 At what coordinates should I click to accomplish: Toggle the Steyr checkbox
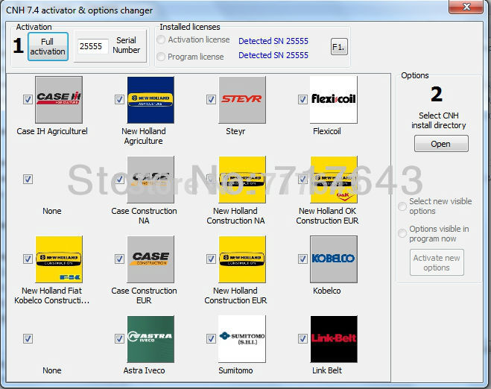tap(211, 99)
